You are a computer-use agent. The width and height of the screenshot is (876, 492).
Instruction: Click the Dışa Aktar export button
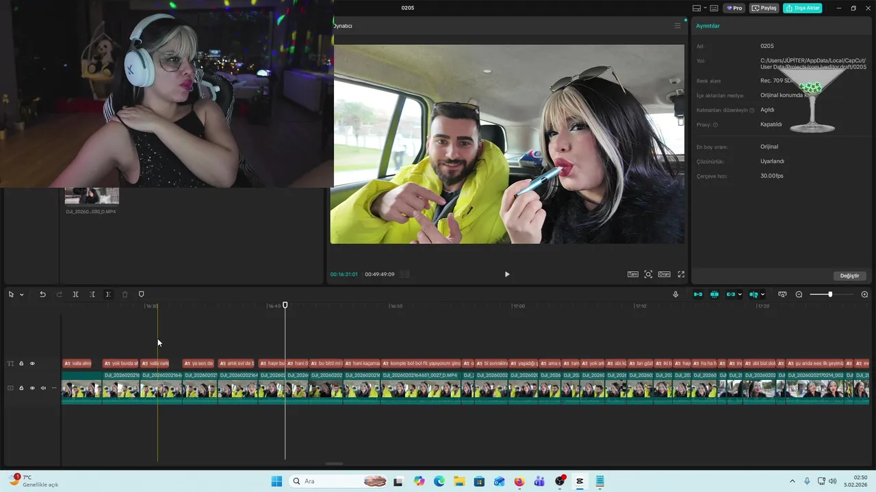point(802,8)
